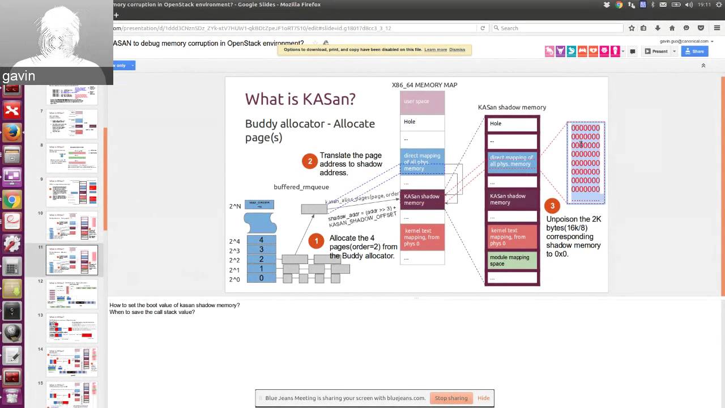Open the Firefox bookmarks list icon

click(x=643, y=28)
